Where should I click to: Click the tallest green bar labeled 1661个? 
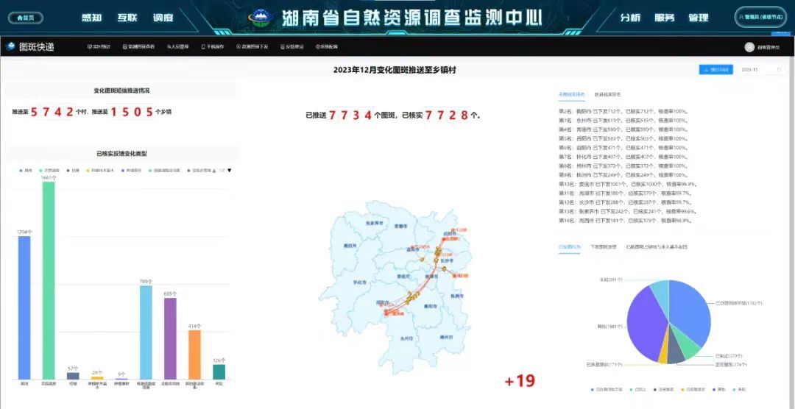point(49,280)
